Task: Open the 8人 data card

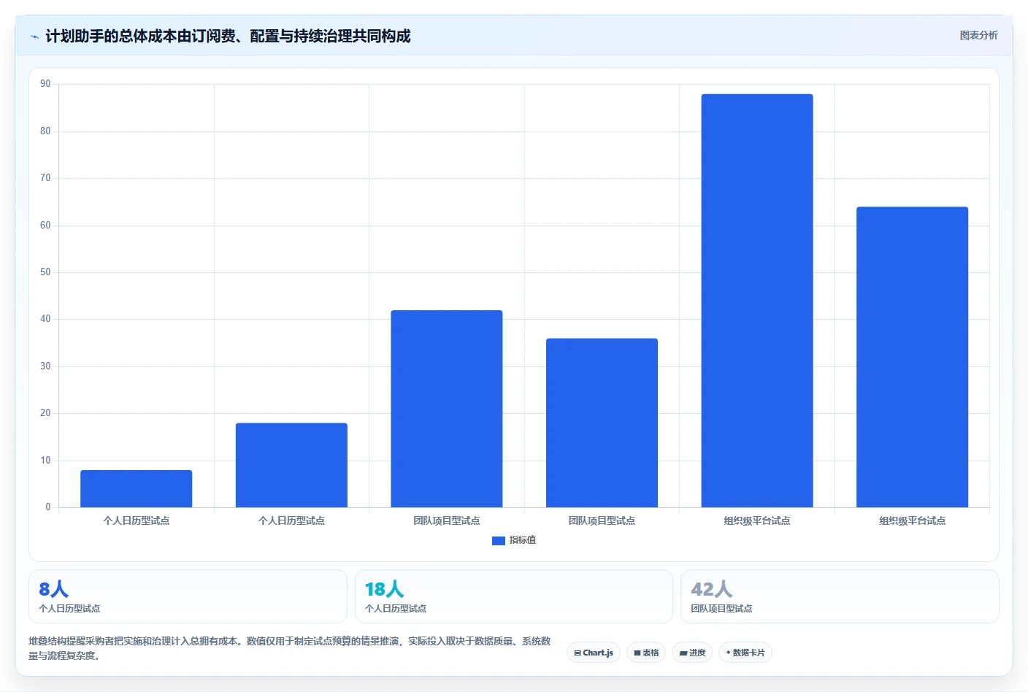Action: (x=188, y=596)
